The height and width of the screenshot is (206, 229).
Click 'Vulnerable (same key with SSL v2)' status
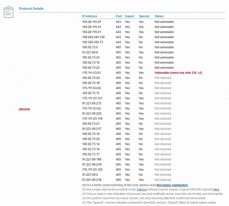tap(178, 73)
